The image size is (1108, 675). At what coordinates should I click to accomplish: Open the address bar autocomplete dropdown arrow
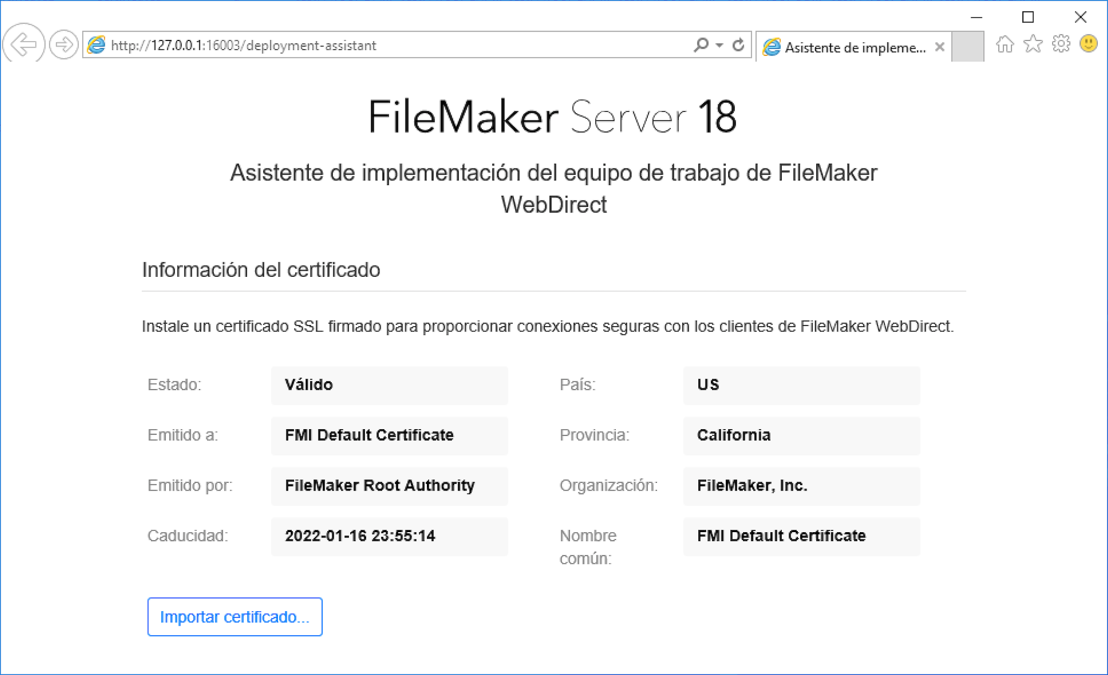[719, 45]
